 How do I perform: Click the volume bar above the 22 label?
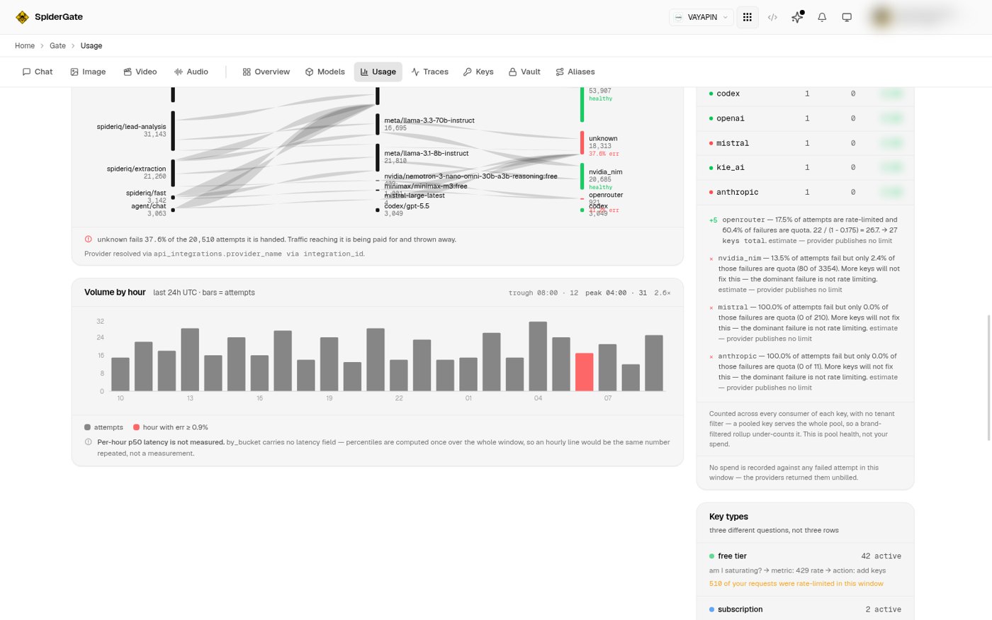(x=399, y=376)
